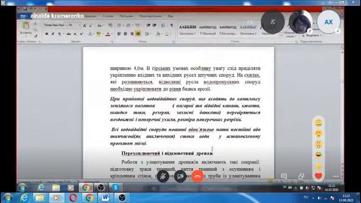Send the heart reaction
361x203 pixels.
[319, 176]
